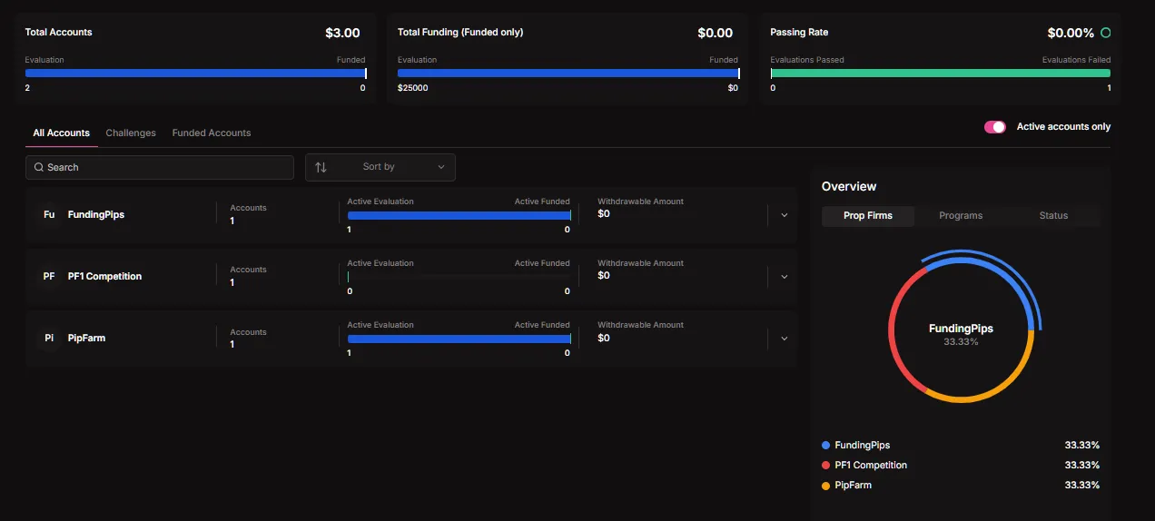Switch to All Accounts tab

[62, 133]
